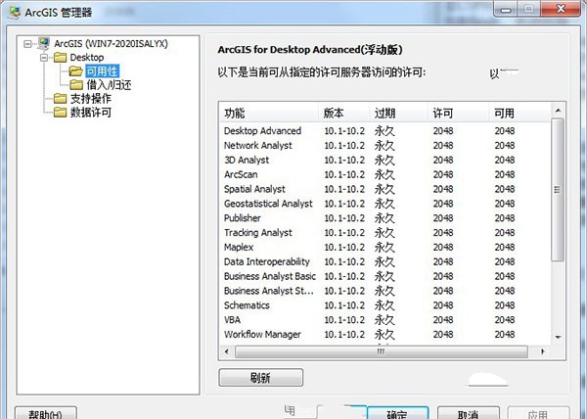Click 永久 expiry in Maplex row
Screen dimensions: 587x419
click(384, 247)
